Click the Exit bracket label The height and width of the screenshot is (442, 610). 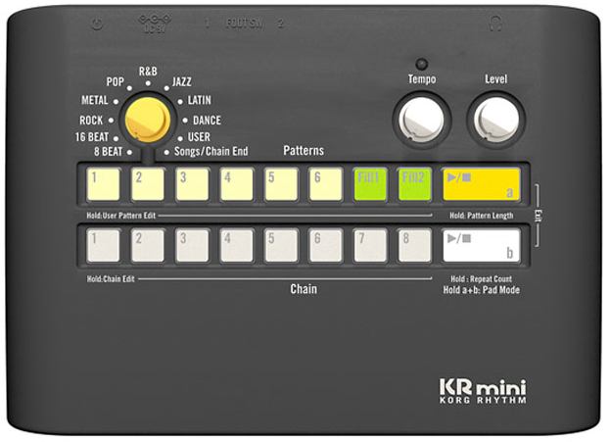coord(539,216)
